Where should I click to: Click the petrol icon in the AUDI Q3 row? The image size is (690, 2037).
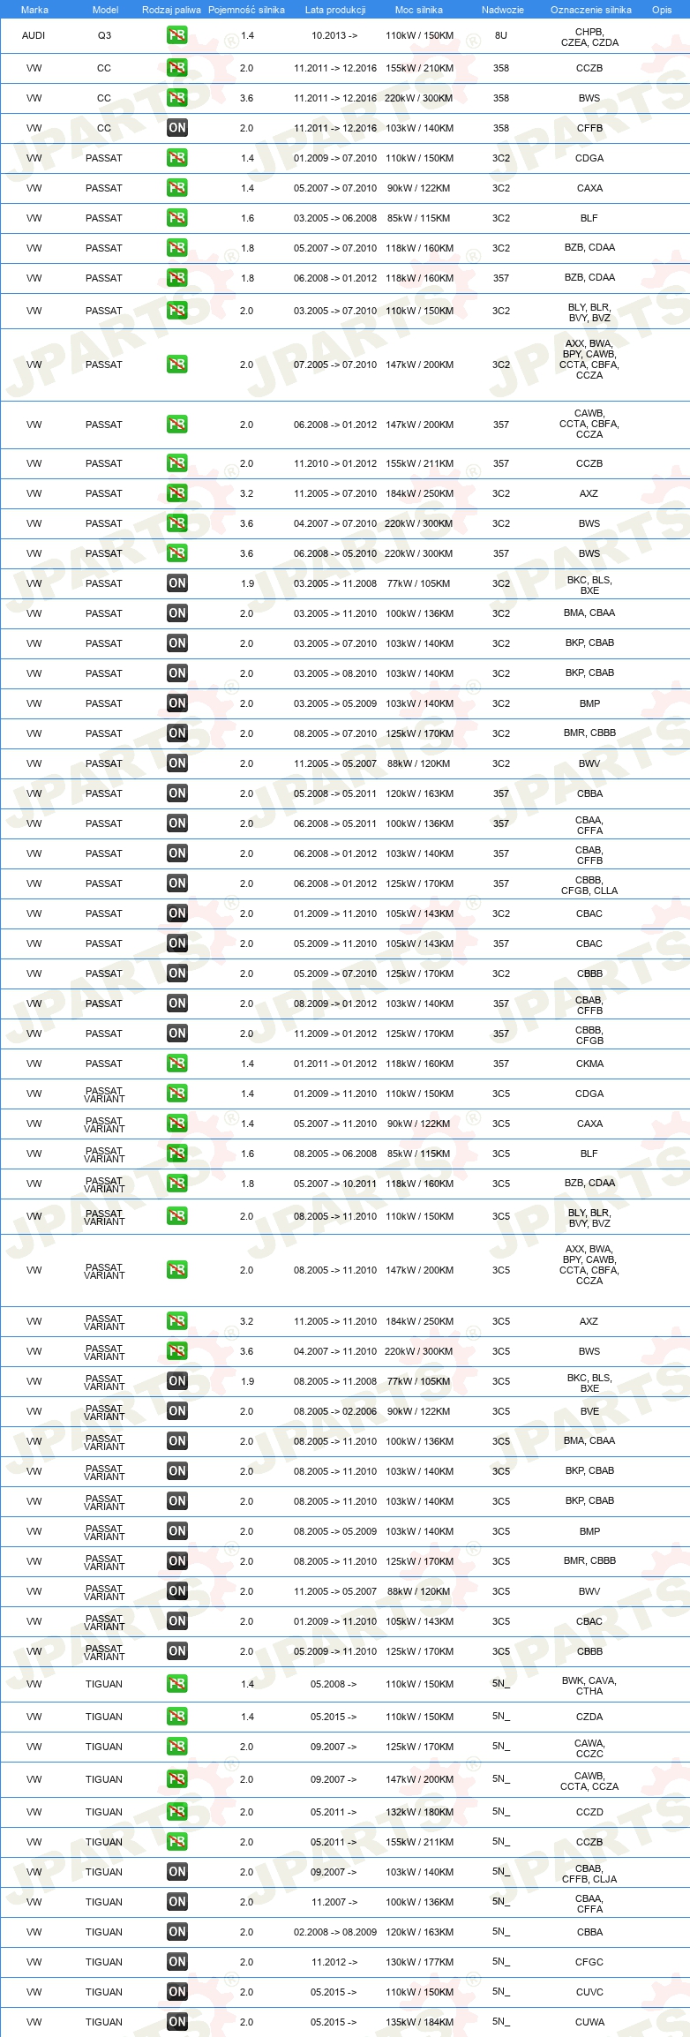(x=177, y=36)
